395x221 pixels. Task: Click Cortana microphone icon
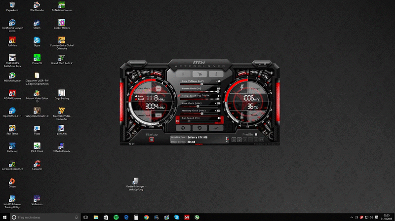point(77,217)
